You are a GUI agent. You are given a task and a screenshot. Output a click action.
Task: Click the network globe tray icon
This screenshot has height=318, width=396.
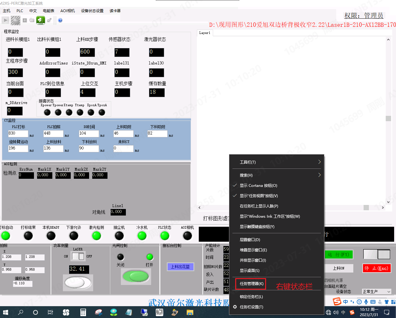click(328, 312)
